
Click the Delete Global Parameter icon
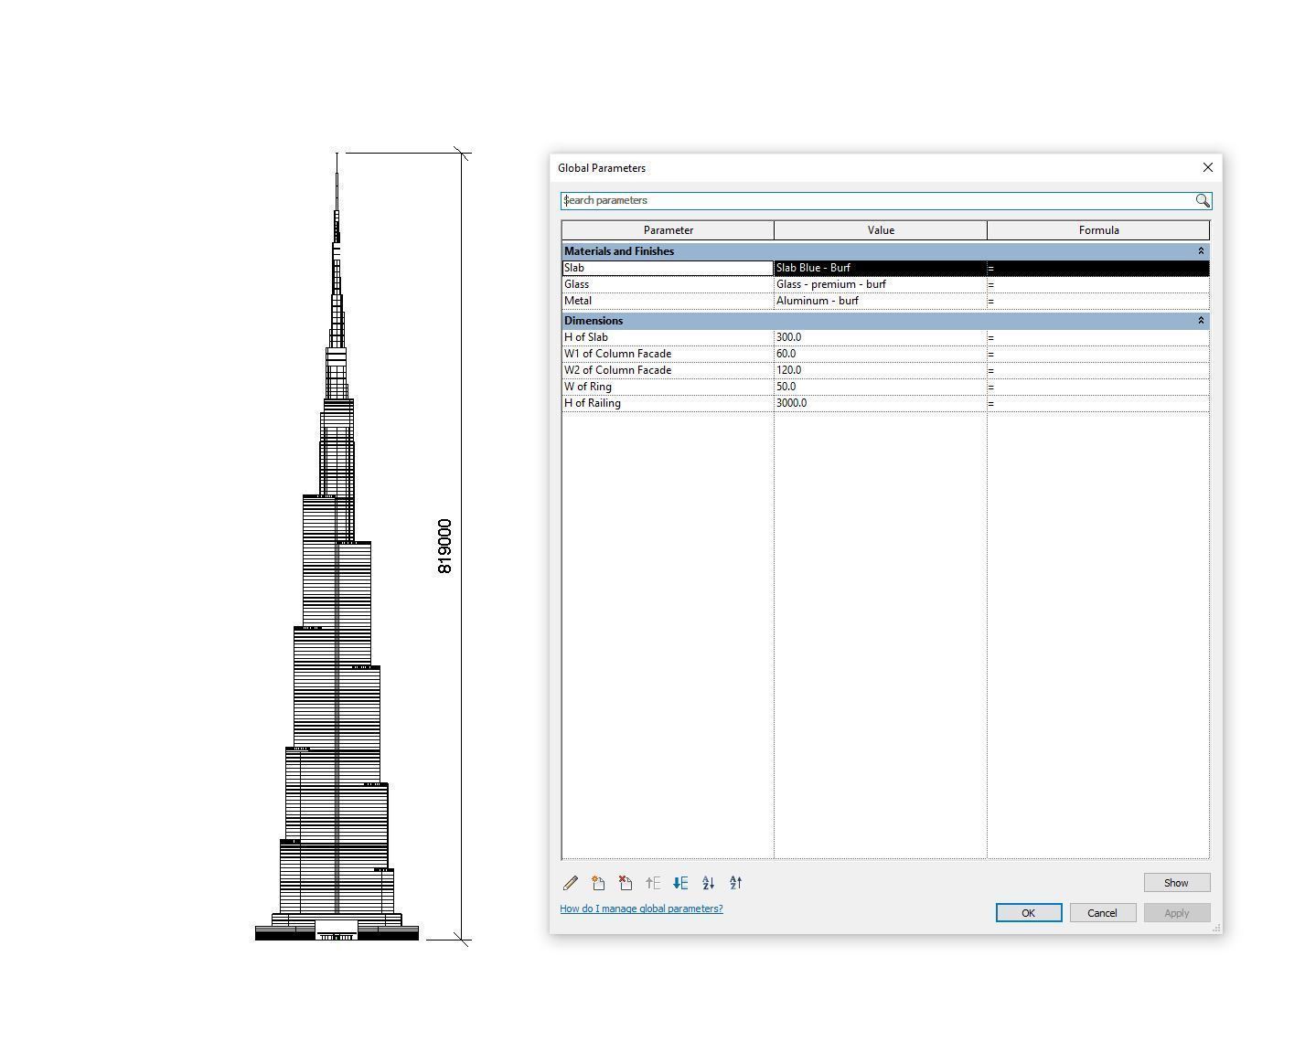(x=626, y=883)
